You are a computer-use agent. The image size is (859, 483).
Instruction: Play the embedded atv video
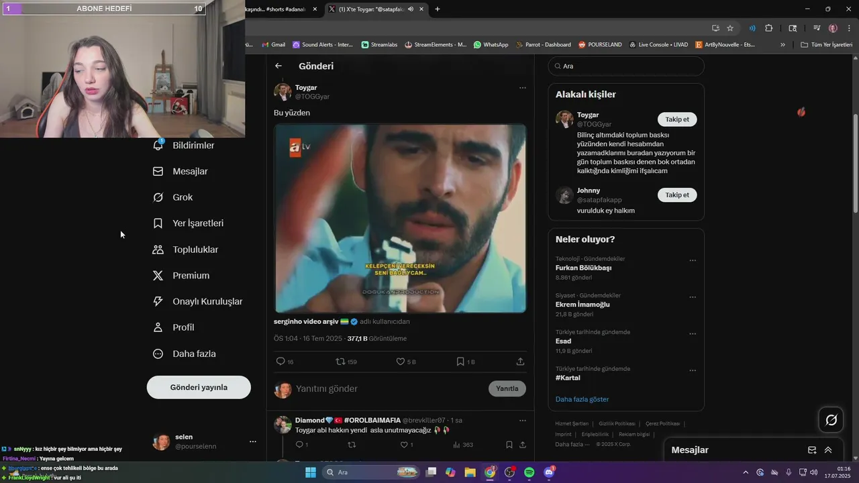pyautogui.click(x=400, y=218)
